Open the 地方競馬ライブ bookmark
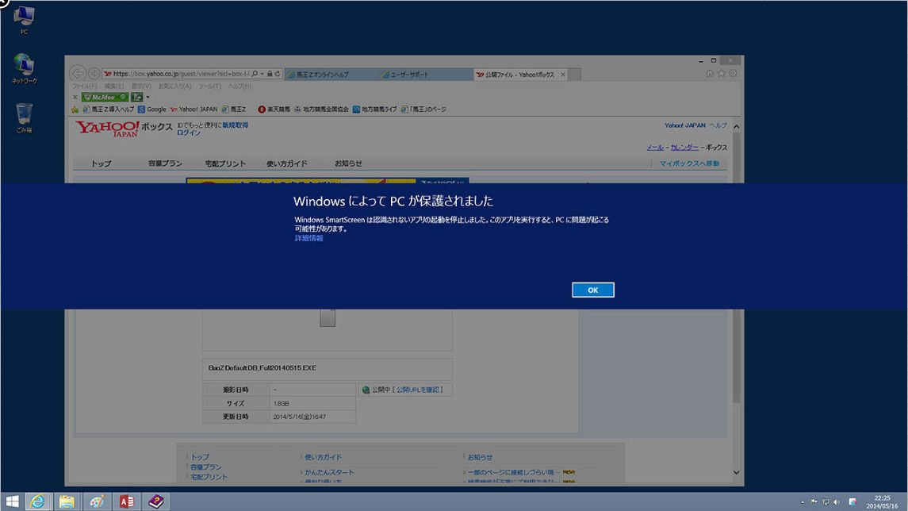Viewport: 908px width, 511px height. pos(374,109)
